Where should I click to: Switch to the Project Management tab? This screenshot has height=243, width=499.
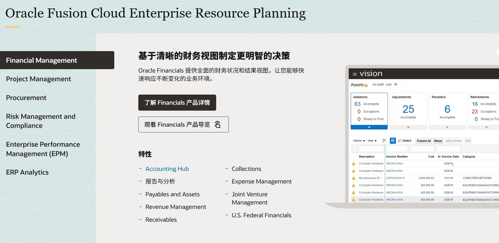(39, 79)
